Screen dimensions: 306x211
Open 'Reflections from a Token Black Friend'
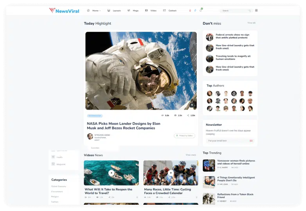coord(235,196)
